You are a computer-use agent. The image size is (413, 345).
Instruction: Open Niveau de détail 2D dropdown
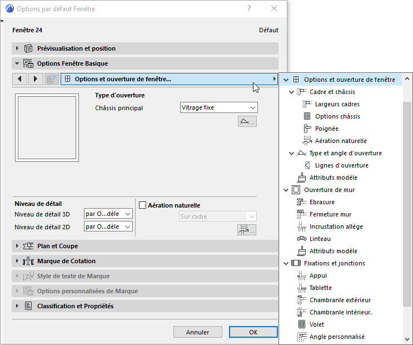[108, 226]
